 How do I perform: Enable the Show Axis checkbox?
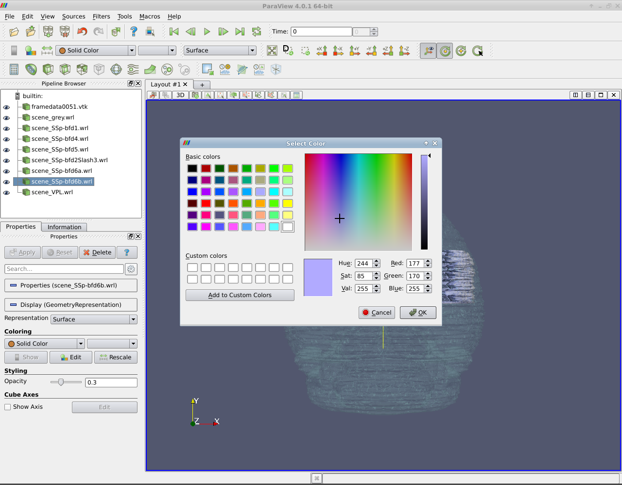tap(8, 407)
